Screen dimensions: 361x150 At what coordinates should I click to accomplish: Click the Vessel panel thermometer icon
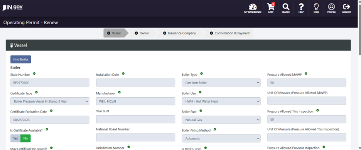(x=12, y=45)
